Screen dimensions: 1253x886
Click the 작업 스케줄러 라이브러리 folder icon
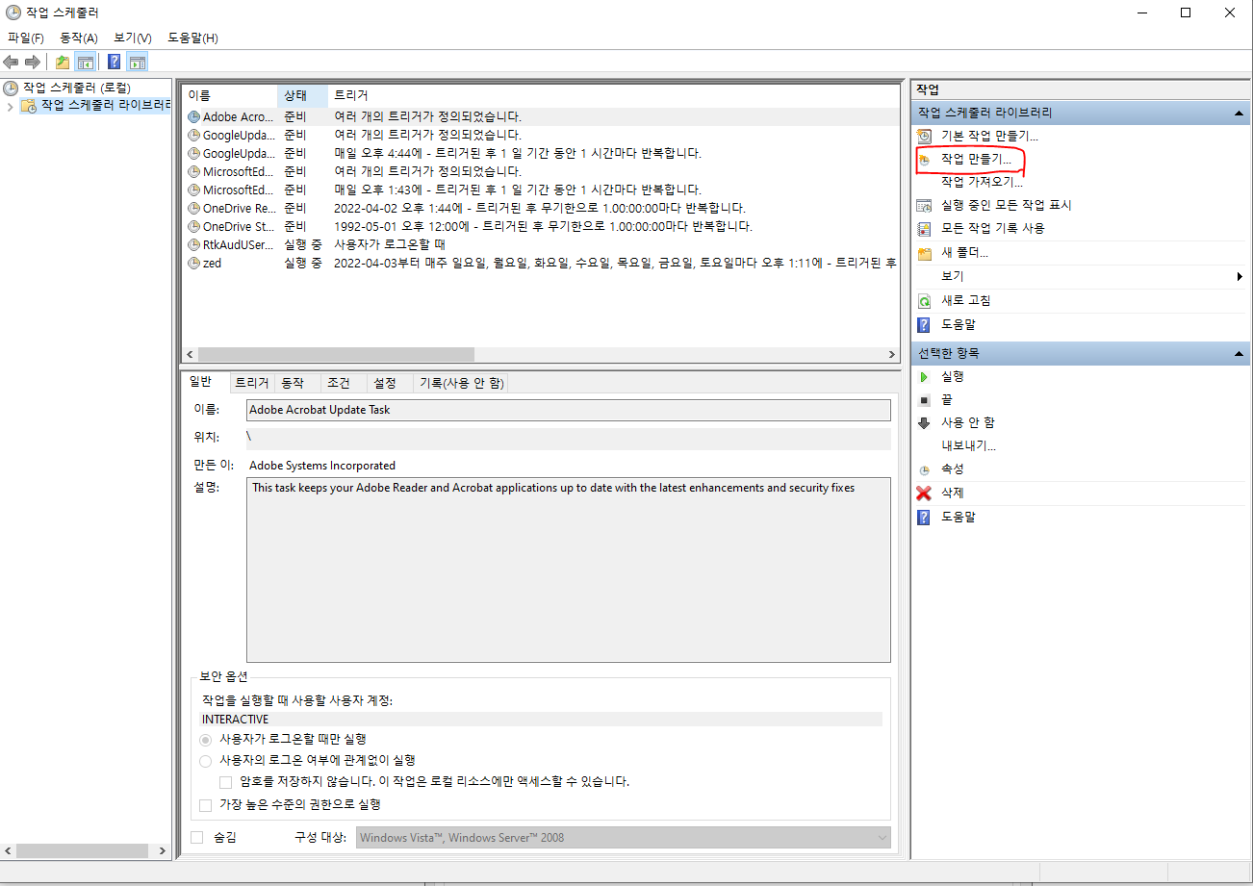point(29,105)
